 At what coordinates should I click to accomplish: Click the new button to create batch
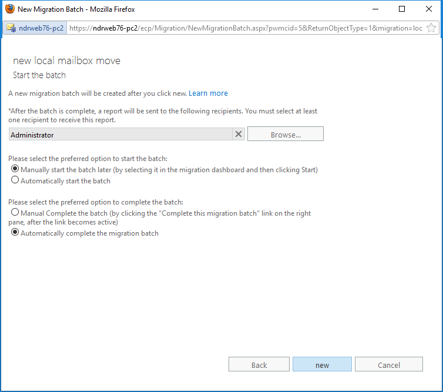[x=322, y=364]
